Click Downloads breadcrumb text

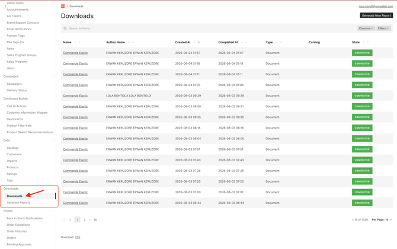[x=76, y=7]
